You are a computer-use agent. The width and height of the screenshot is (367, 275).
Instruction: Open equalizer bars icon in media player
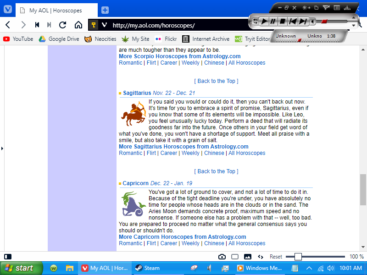click(347, 8)
